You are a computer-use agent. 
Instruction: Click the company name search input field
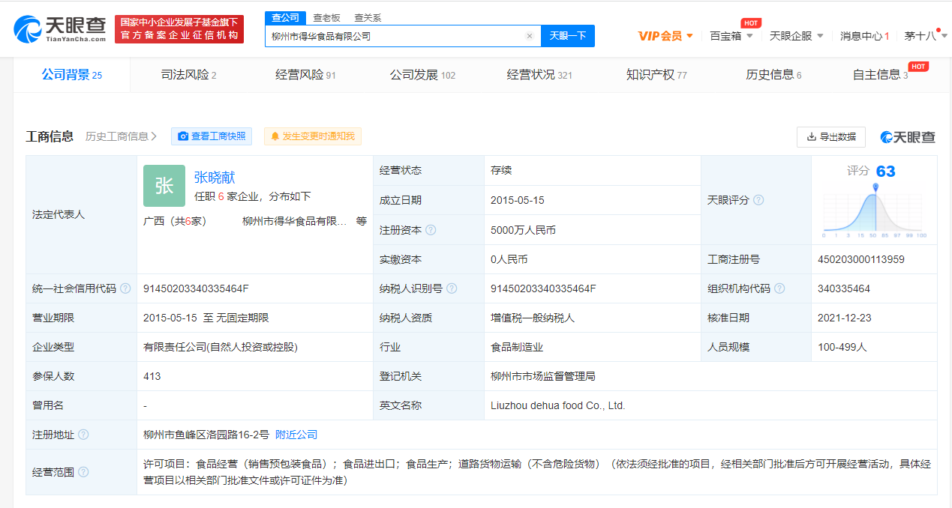click(394, 36)
